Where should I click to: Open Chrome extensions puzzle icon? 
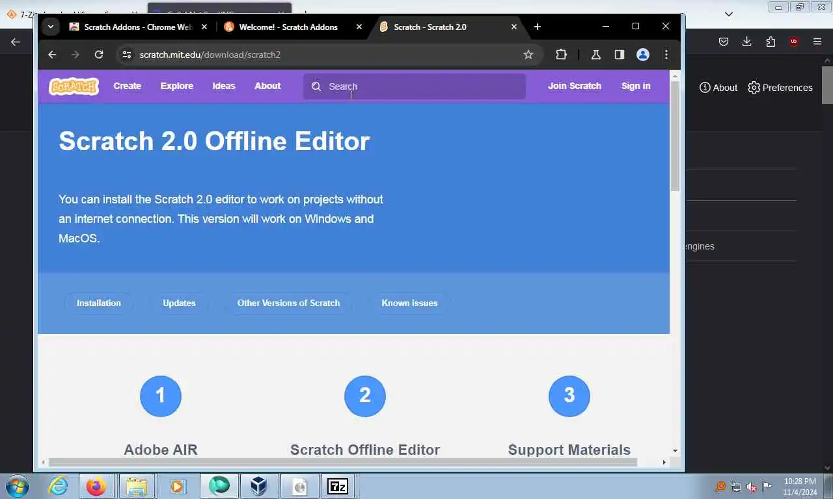coord(561,55)
